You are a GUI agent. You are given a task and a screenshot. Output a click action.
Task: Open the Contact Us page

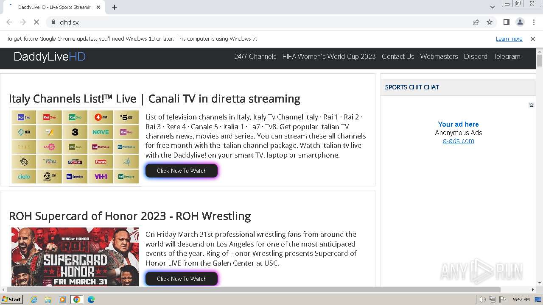398,56
